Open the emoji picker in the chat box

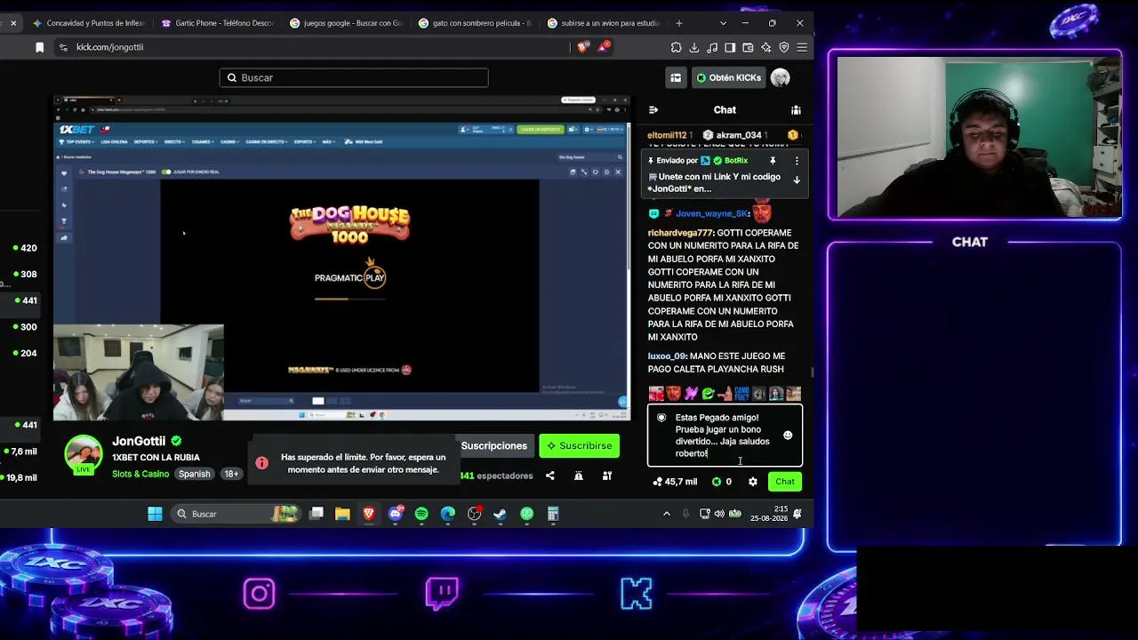coord(788,436)
